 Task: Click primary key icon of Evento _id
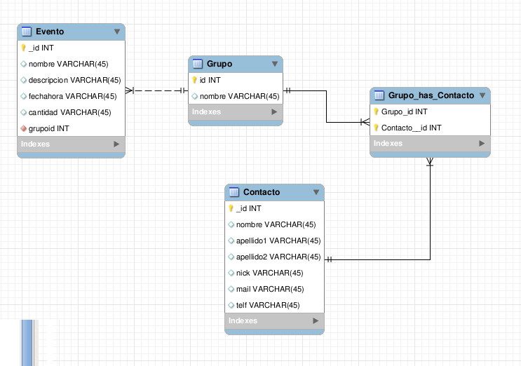tap(23, 48)
